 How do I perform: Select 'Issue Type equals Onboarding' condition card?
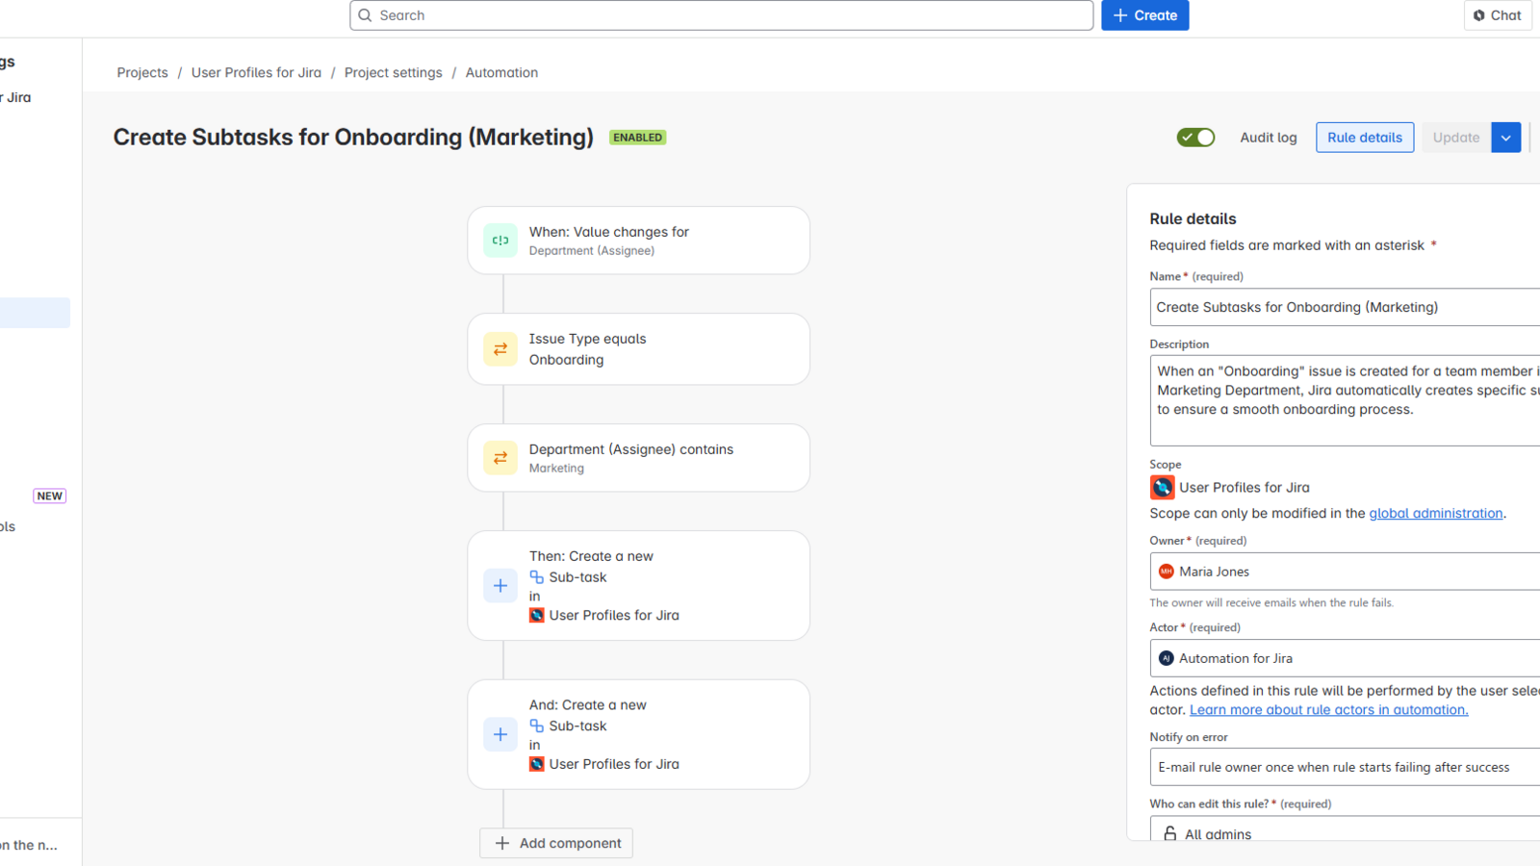click(639, 349)
